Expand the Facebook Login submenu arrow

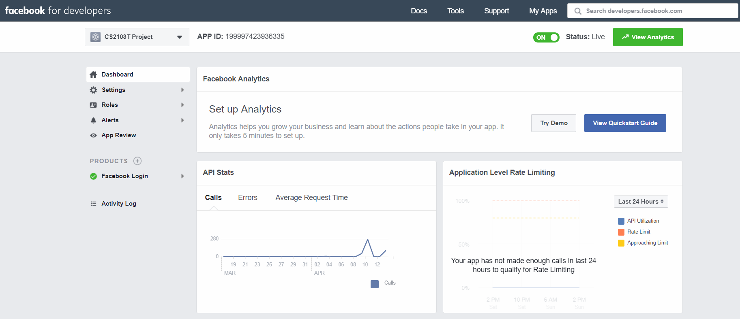(x=182, y=176)
